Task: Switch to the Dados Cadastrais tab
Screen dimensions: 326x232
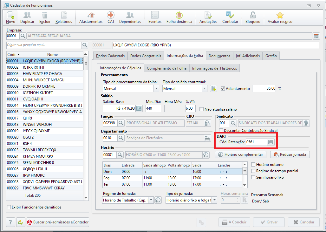Action: [x=110, y=56]
